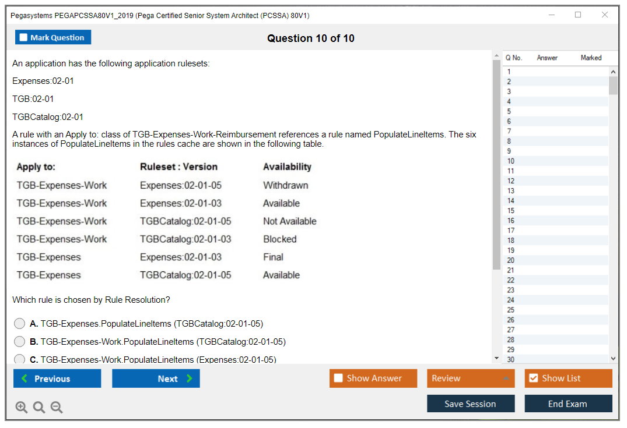Minimize the exam window

(x=552, y=15)
